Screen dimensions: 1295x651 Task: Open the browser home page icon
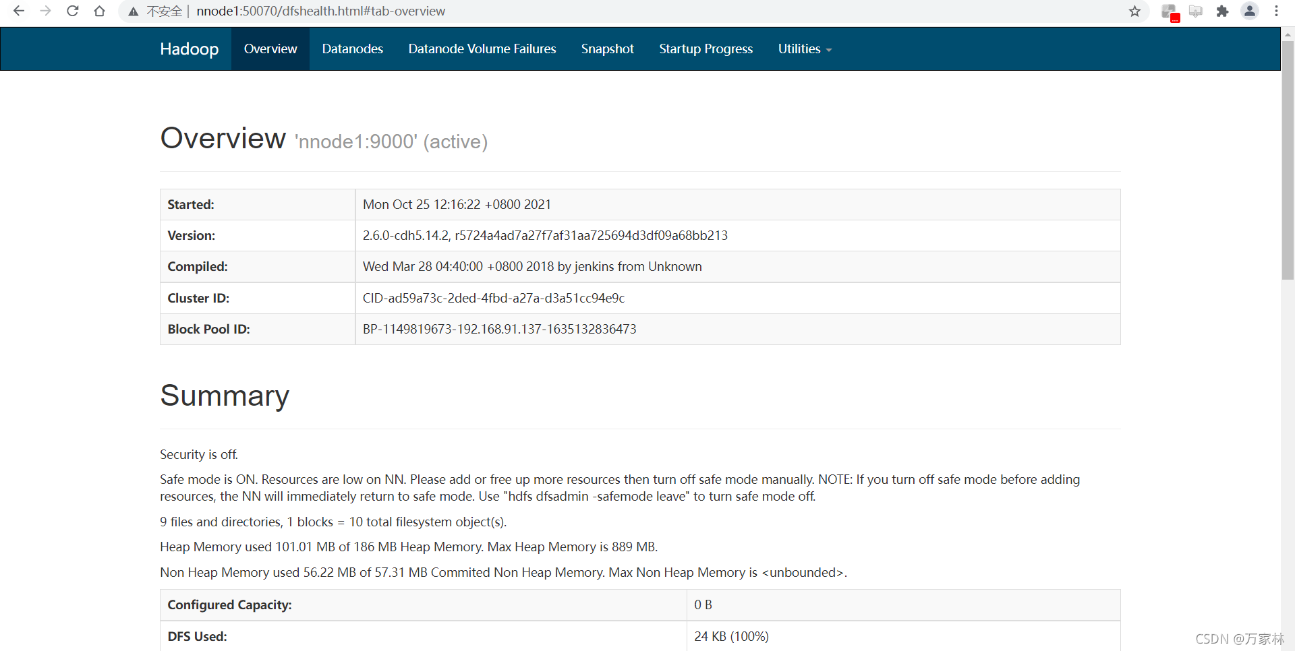(x=100, y=11)
